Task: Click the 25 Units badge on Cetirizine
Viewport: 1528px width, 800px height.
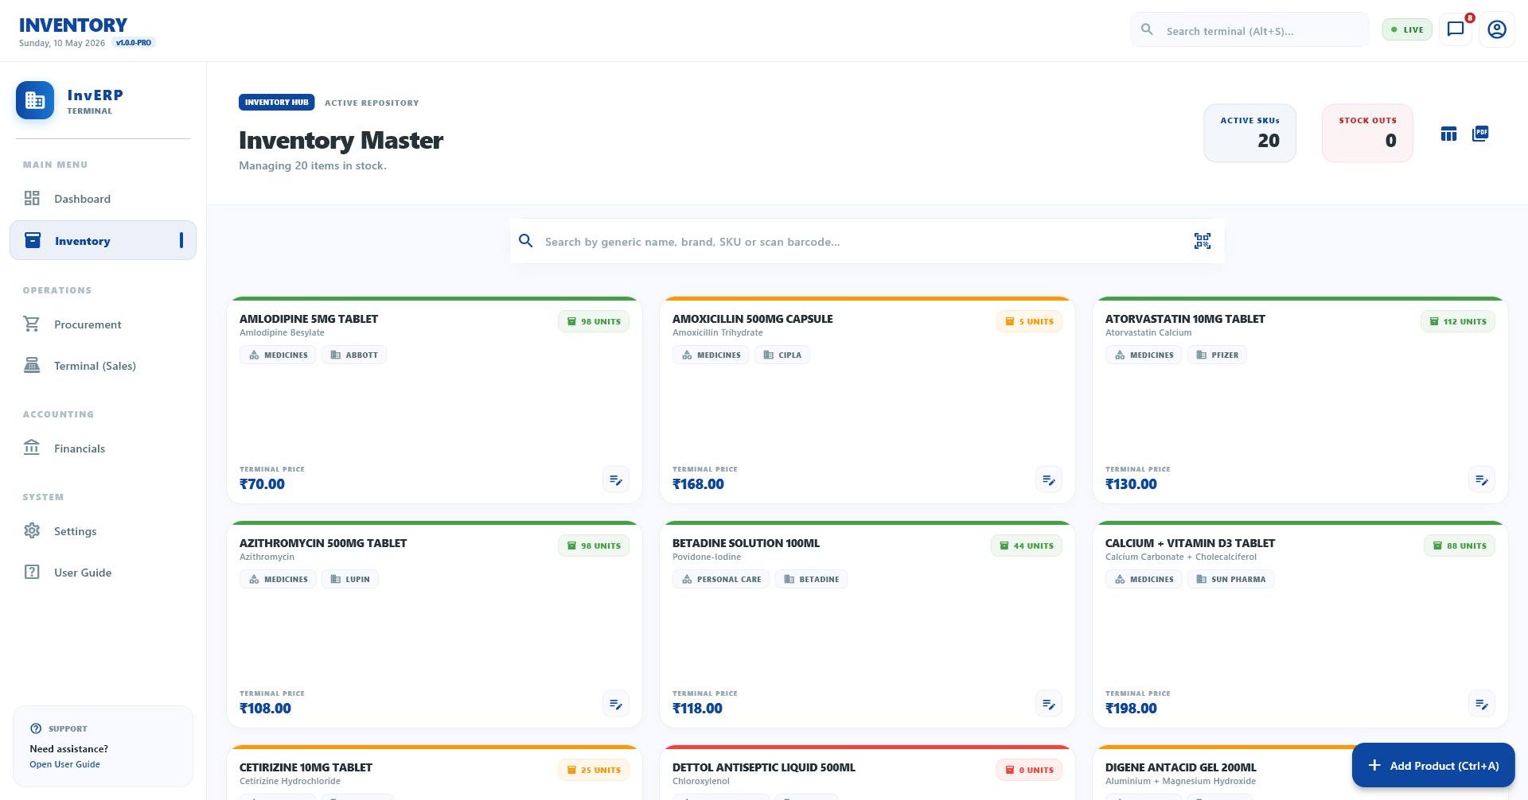Action: click(594, 770)
